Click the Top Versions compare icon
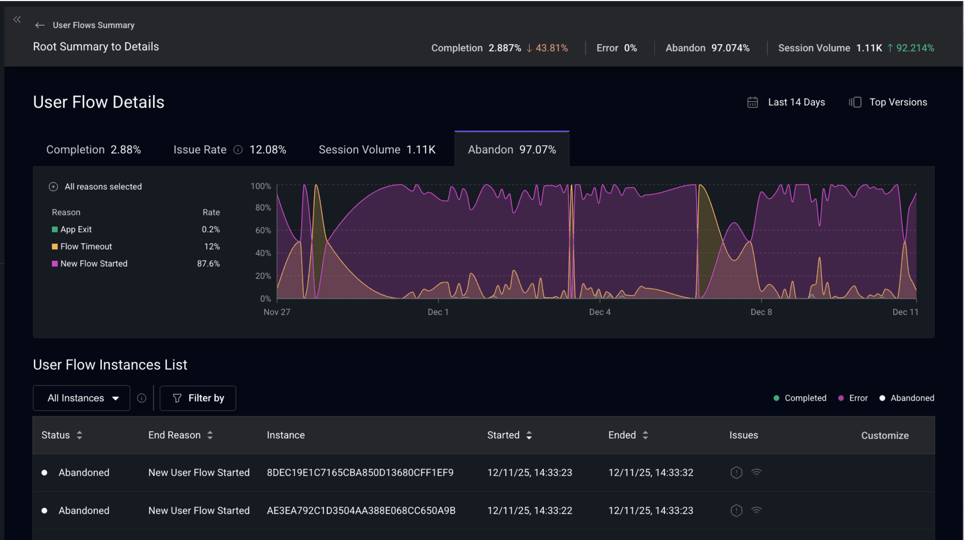The image size is (964, 540). (855, 102)
